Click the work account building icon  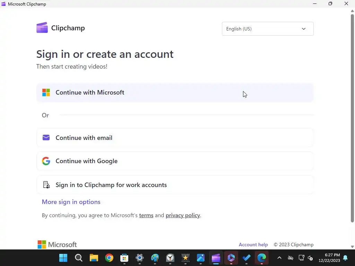(46, 185)
